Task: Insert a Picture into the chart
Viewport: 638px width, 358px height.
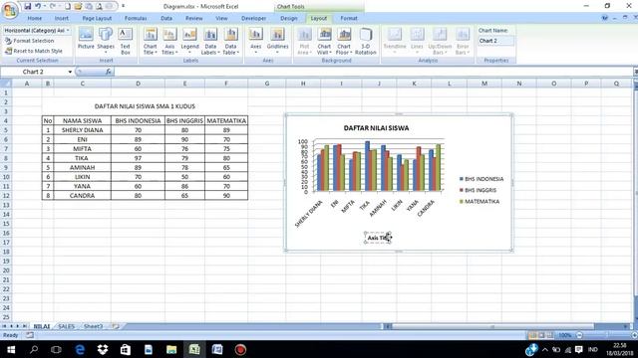Action: tap(86, 40)
